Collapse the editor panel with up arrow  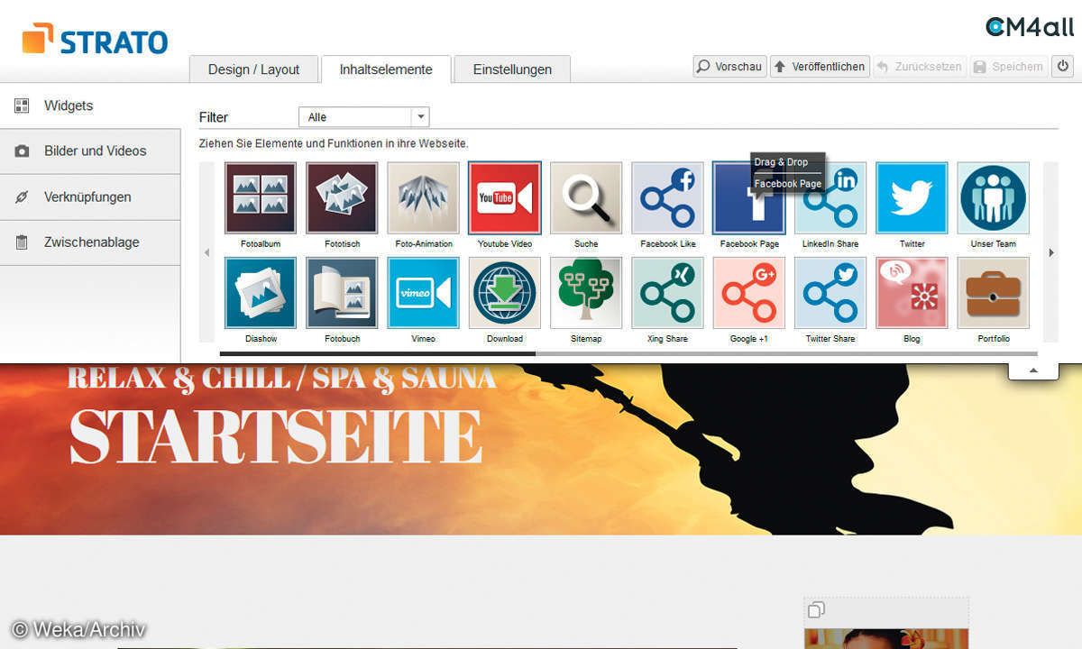[1033, 370]
